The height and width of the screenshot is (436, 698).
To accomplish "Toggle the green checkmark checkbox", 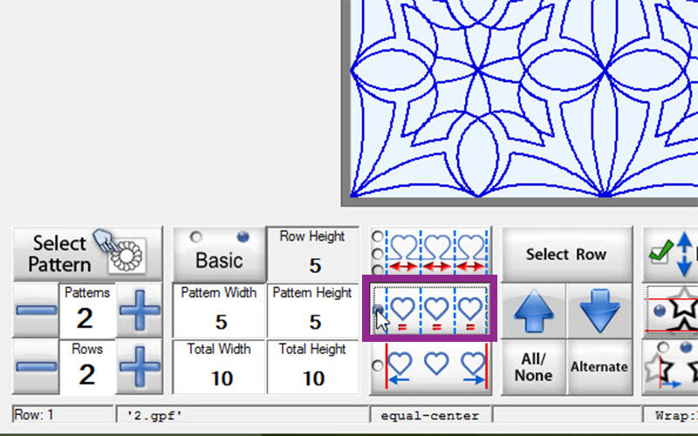I will coord(660,254).
